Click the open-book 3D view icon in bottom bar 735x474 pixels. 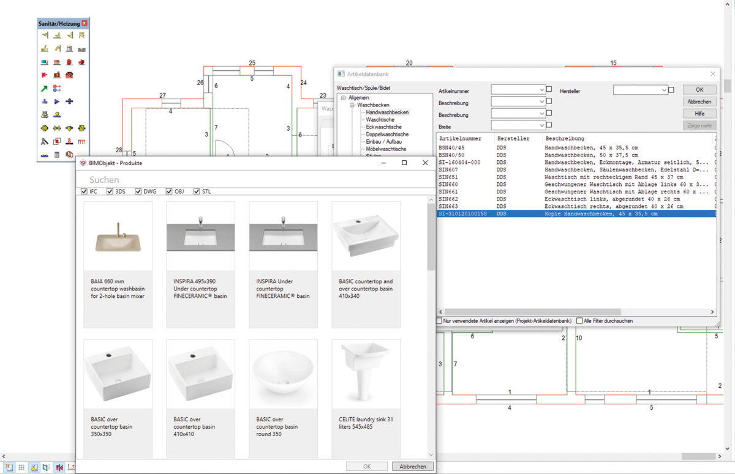[47, 467]
